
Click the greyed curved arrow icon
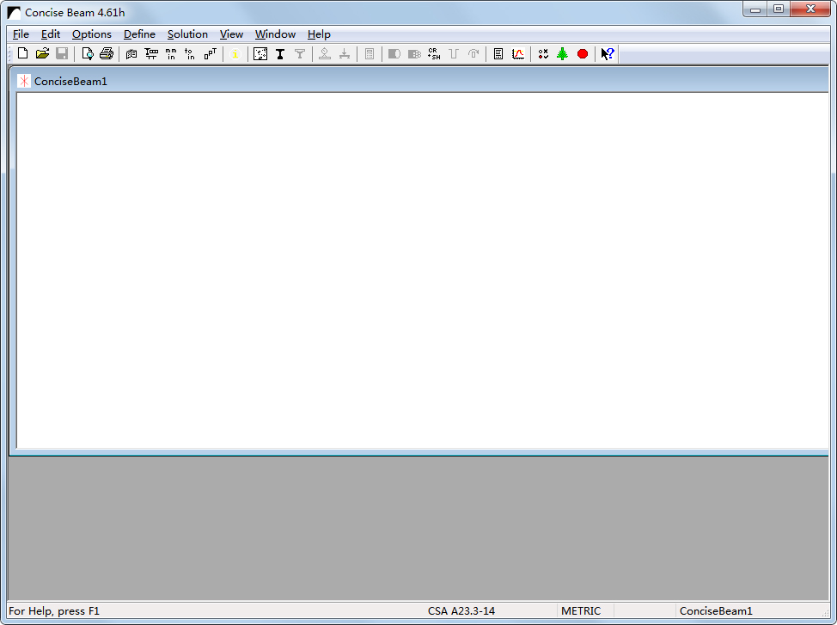point(473,53)
